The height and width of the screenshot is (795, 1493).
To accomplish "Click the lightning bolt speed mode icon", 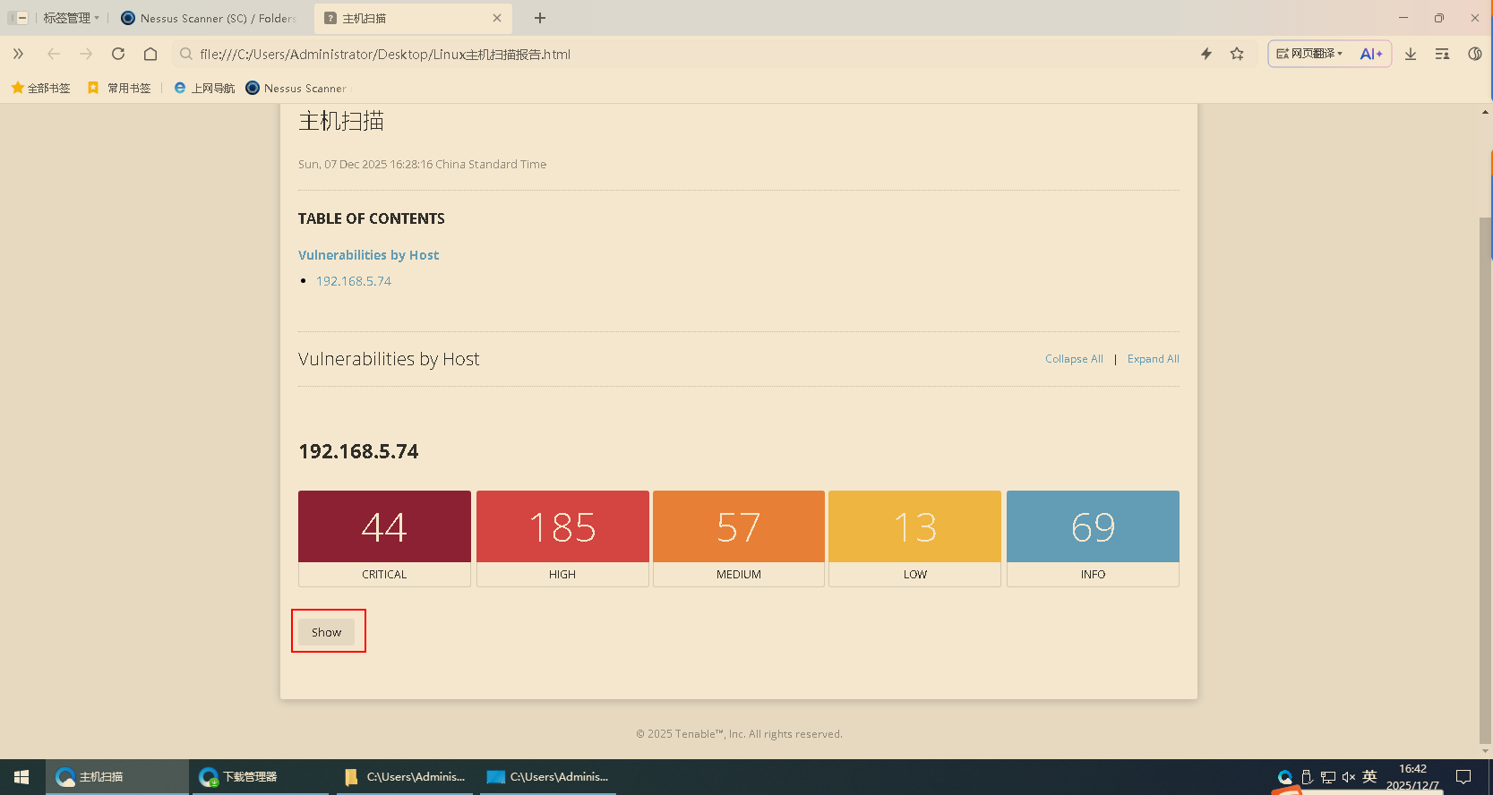I will (1206, 54).
